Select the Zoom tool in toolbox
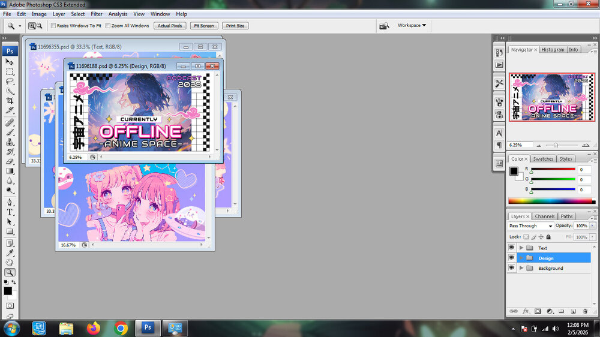Viewport: 600px width, 337px height. point(10,272)
